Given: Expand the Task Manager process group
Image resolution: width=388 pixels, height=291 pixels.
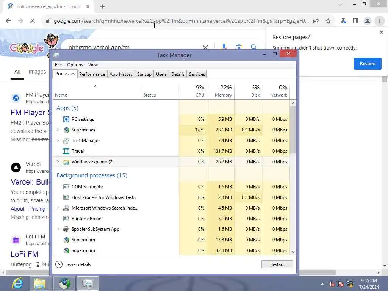Looking at the screenshot, I should pyautogui.click(x=58, y=141).
